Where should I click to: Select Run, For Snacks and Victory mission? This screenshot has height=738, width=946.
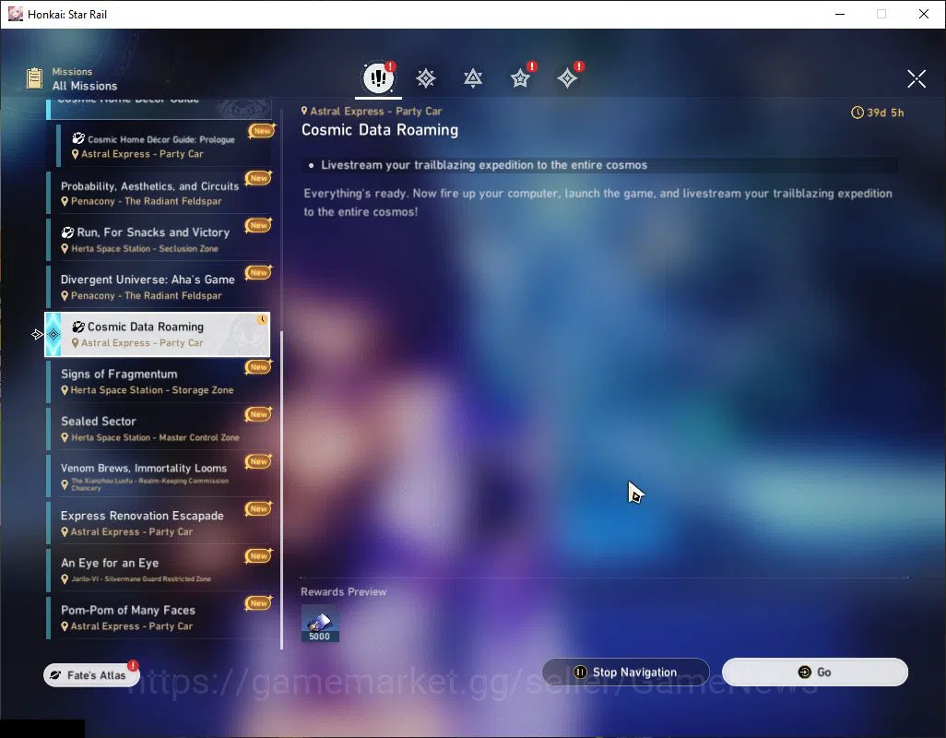[159, 240]
